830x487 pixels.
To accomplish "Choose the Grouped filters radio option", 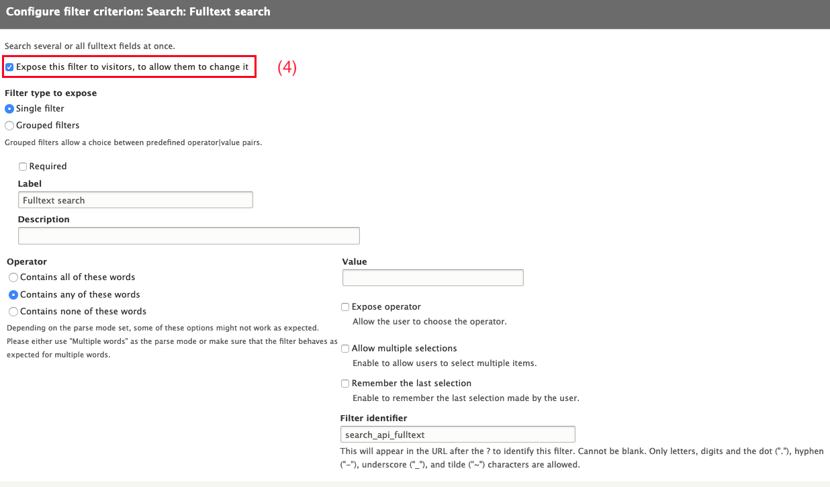I will 9,126.
